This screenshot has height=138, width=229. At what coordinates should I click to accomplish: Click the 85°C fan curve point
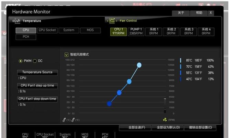[x=139, y=65]
